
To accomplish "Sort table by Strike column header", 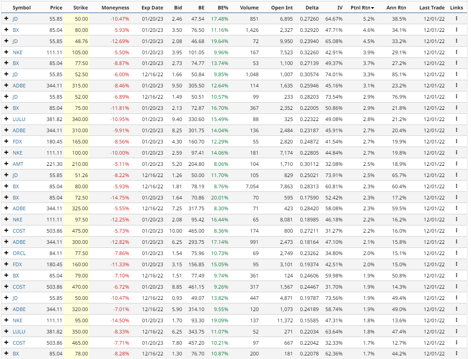I will point(81,8).
